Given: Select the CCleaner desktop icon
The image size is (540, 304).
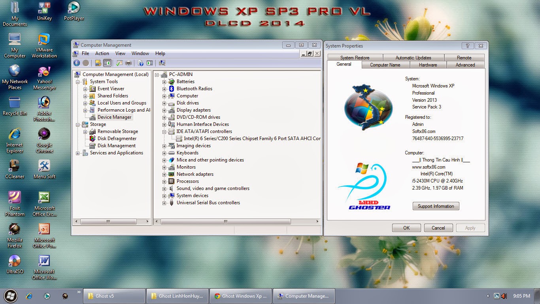Looking at the screenshot, I should pyautogui.click(x=15, y=169).
